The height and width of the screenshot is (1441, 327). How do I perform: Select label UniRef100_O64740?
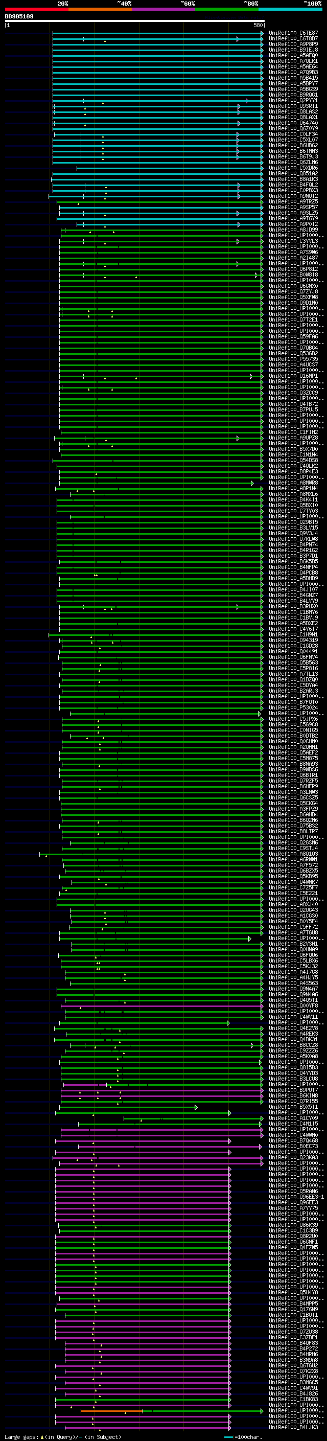click(293, 123)
